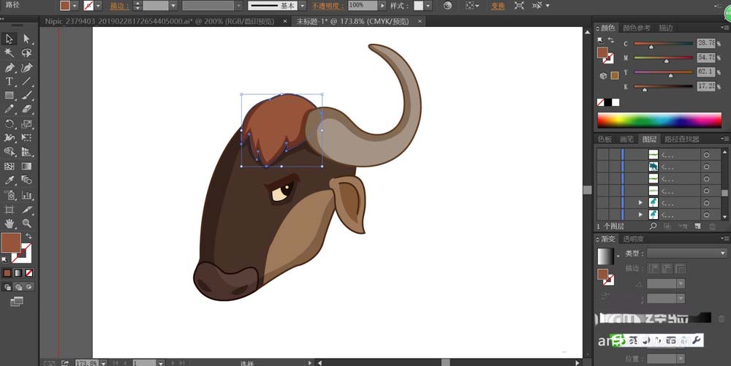Switch to 未标题-1 document tab
Image resolution: width=731 pixels, height=366 pixels.
pos(353,21)
